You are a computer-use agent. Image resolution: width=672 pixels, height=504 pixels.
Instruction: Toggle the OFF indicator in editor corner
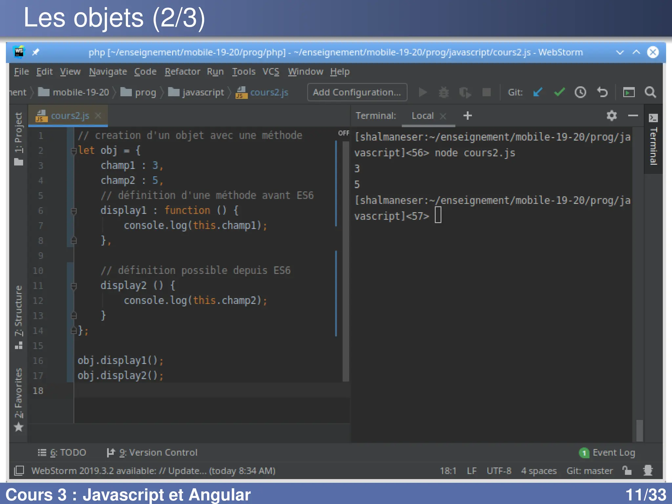(x=344, y=133)
